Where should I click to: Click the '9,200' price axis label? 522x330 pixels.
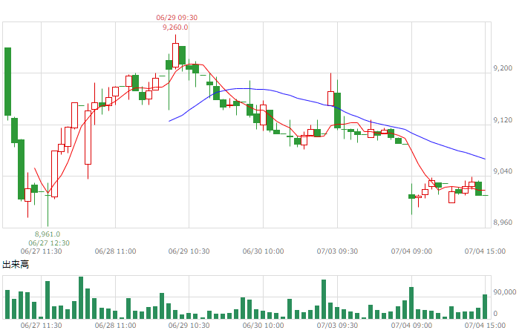(503, 68)
